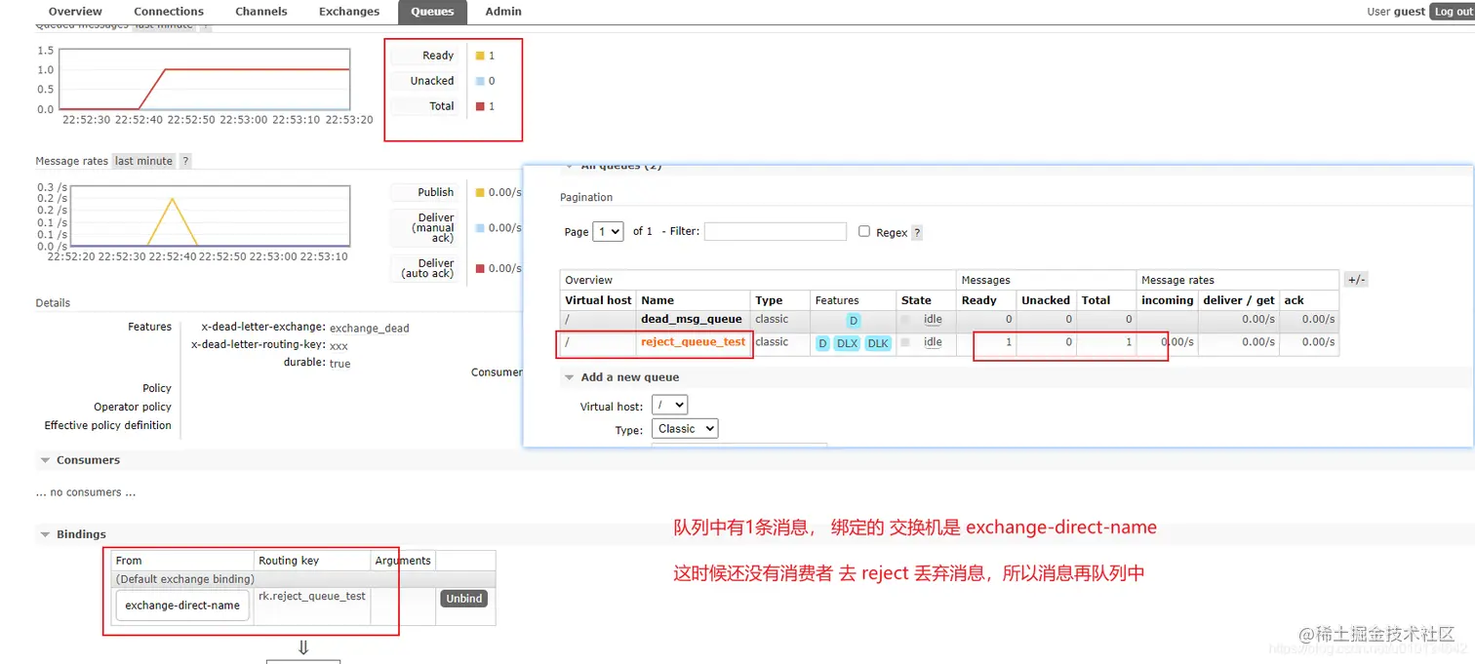
Task: Click the durable 'true' value
Action: (339, 364)
